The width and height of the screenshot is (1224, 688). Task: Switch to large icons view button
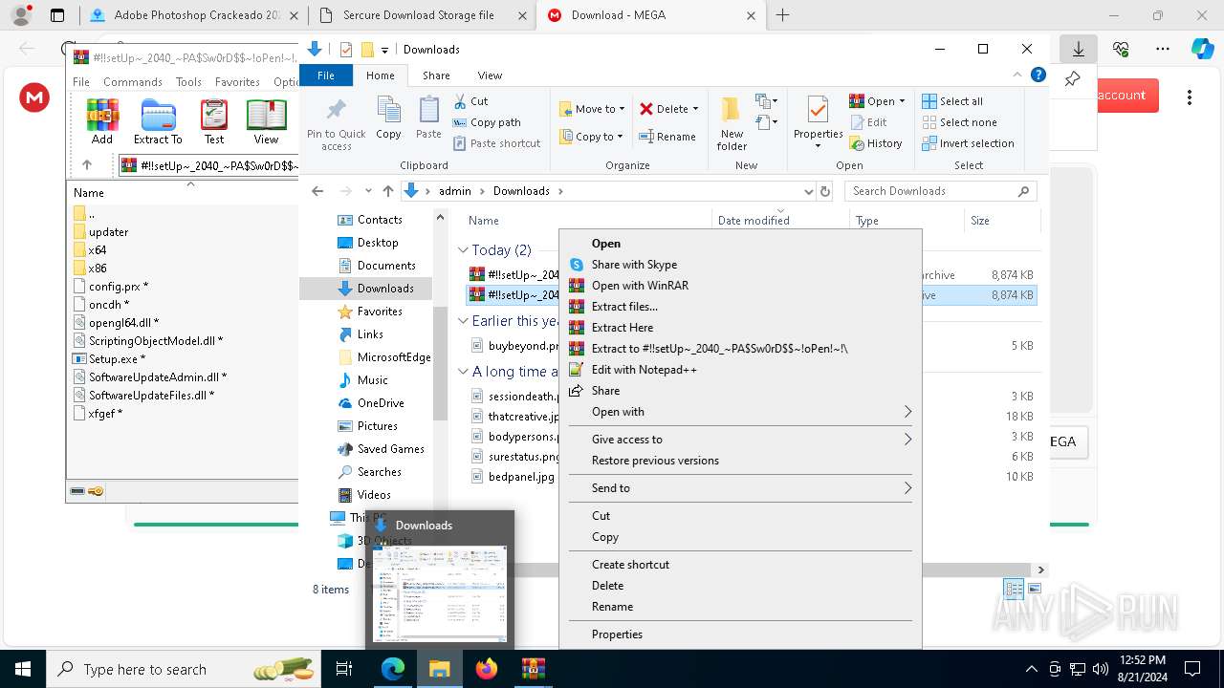(1034, 590)
